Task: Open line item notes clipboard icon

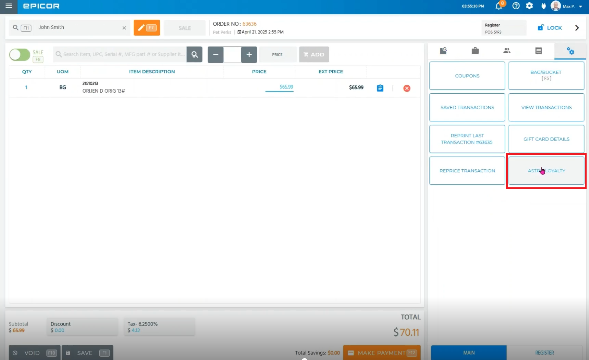Action: (x=380, y=88)
